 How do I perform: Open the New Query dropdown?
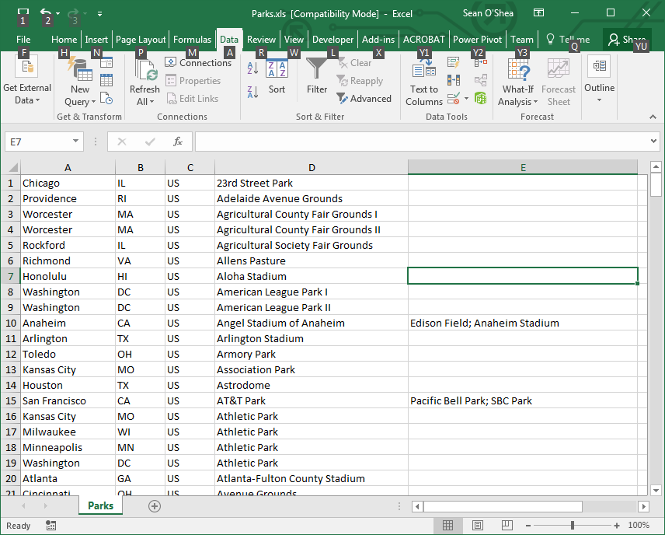click(80, 95)
